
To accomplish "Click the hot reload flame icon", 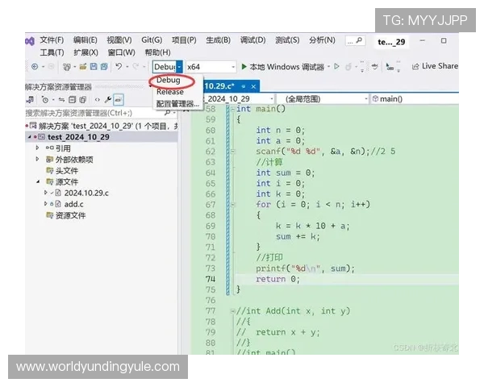I will tap(348, 67).
